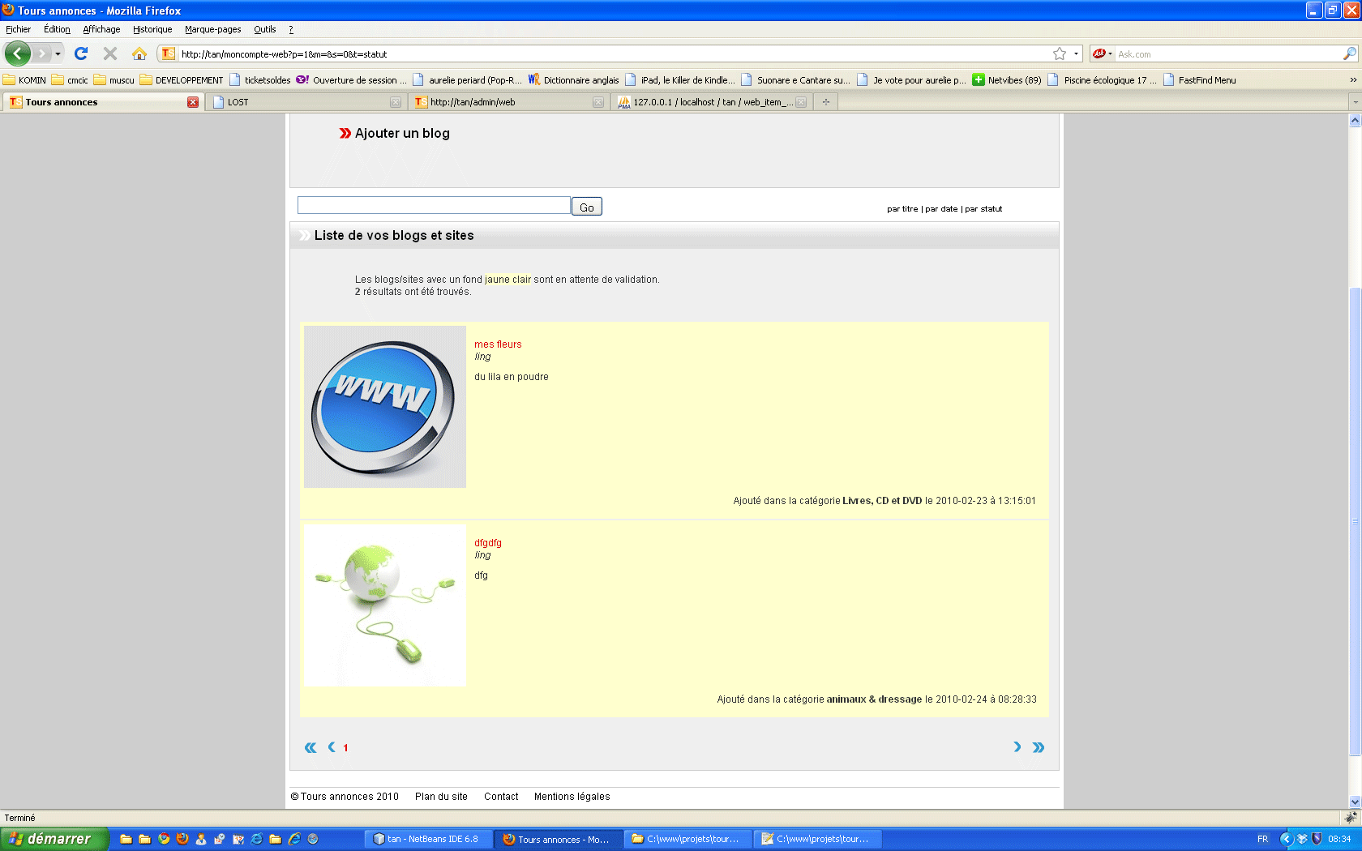1362x851 pixels.
Task: Open the dfgdfg blog link
Action: (x=488, y=543)
